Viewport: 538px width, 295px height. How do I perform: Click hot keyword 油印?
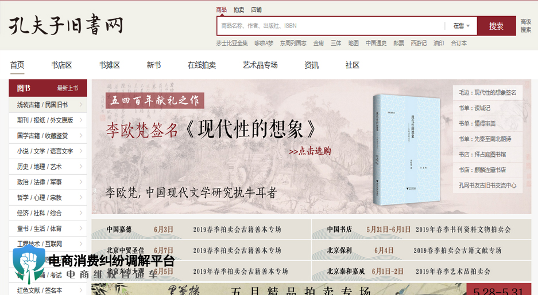(x=439, y=43)
